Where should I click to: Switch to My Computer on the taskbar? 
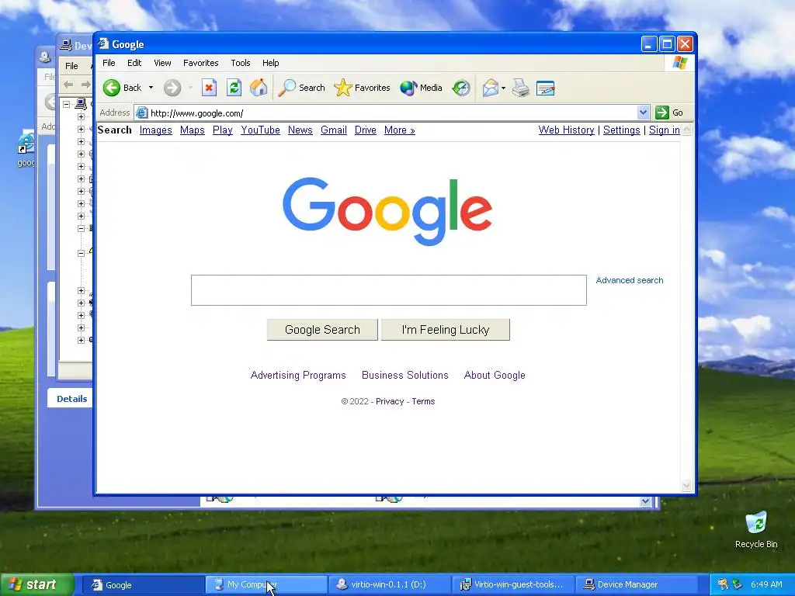[266, 585]
